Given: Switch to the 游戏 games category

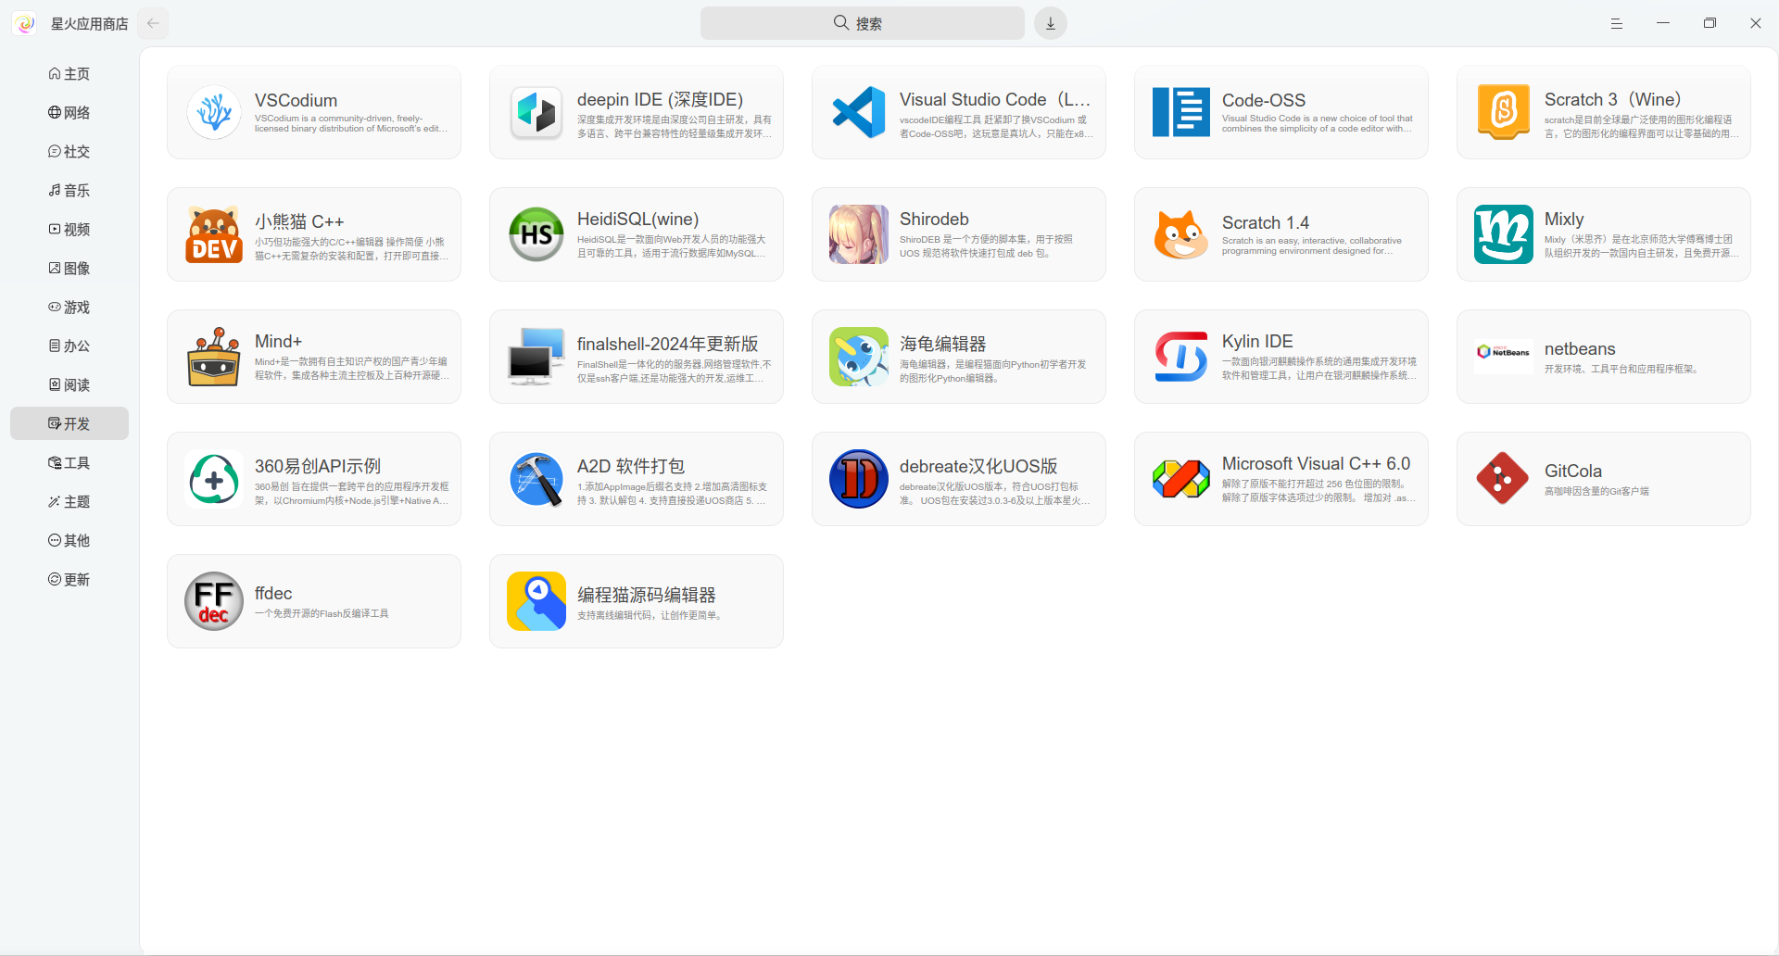Looking at the screenshot, I should 69,307.
